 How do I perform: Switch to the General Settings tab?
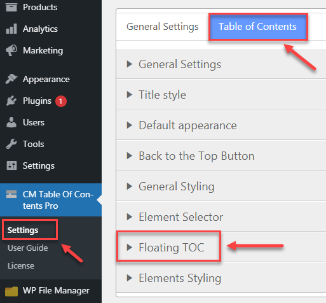point(163,27)
